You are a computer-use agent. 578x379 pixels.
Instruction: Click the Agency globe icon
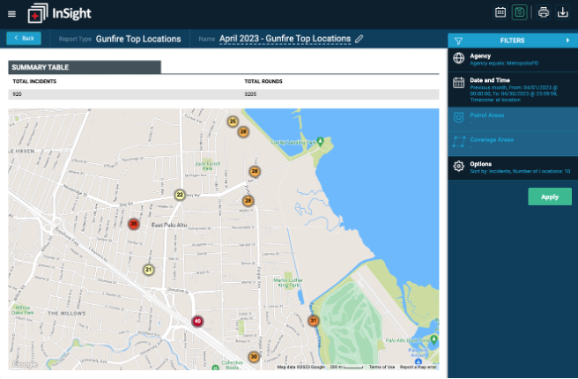click(x=458, y=58)
